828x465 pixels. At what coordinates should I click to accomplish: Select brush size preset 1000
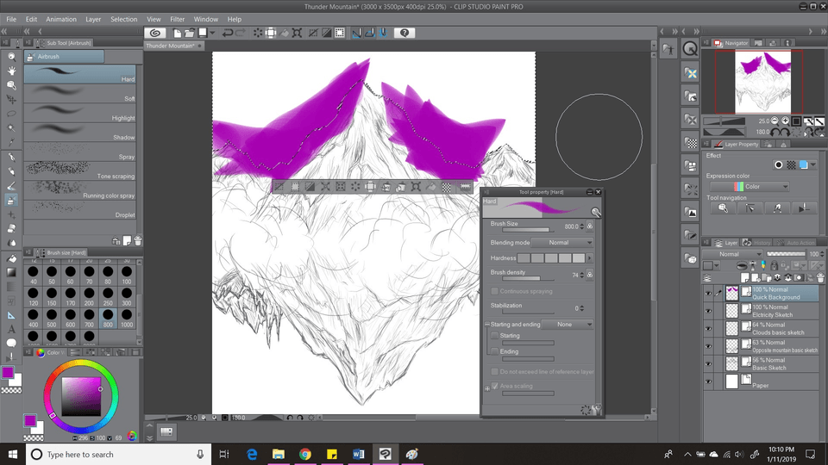pos(127,319)
